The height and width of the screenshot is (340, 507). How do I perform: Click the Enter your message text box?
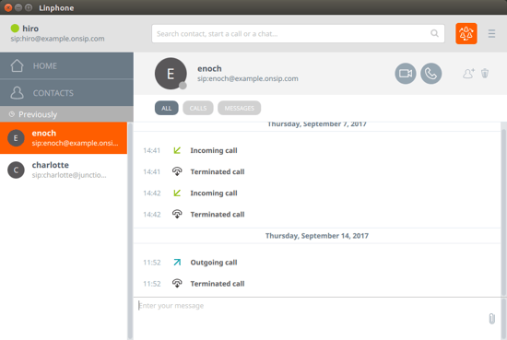point(311,318)
